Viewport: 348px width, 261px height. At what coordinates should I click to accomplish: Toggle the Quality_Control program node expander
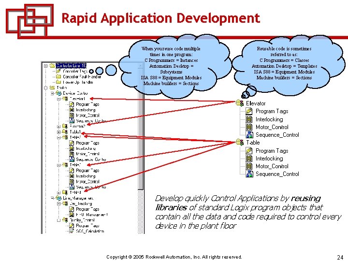click(x=58, y=220)
